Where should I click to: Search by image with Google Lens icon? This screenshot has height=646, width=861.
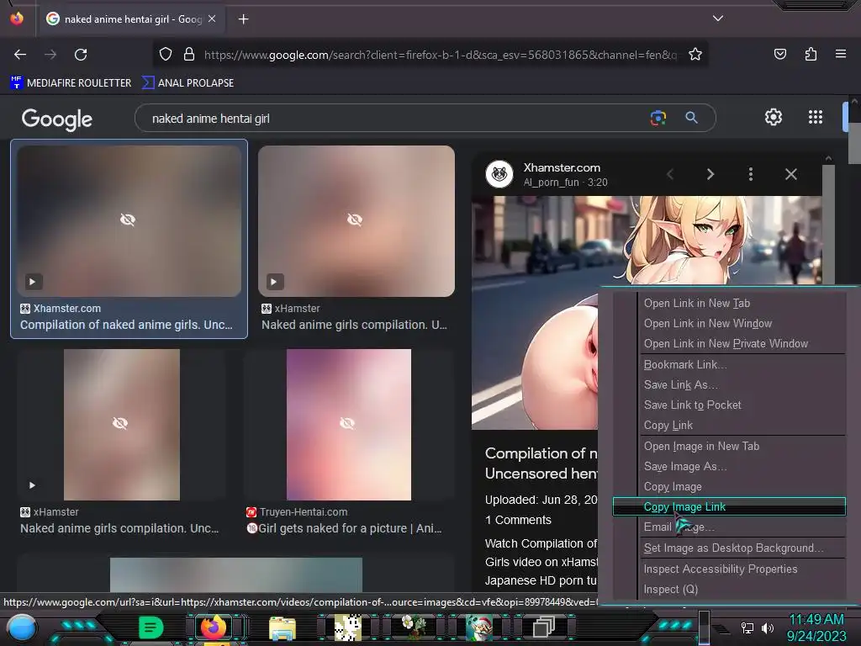click(x=658, y=118)
